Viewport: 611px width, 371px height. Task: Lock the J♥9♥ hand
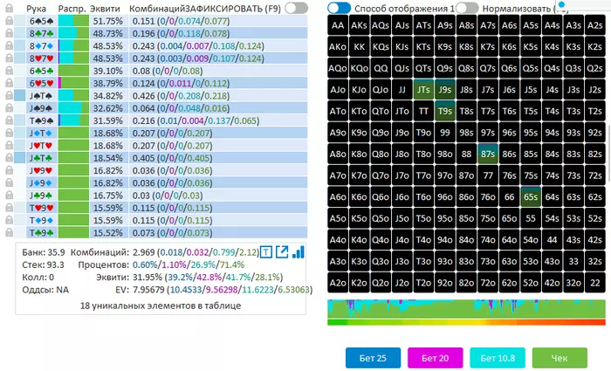(9, 171)
